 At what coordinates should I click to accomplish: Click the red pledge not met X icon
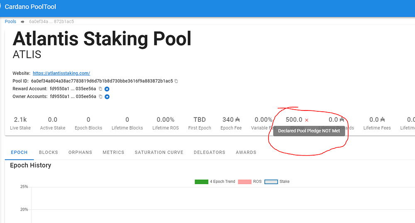click(x=307, y=120)
